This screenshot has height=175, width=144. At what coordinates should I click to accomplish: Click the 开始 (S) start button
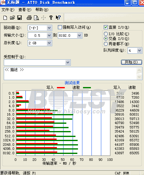point(131,62)
